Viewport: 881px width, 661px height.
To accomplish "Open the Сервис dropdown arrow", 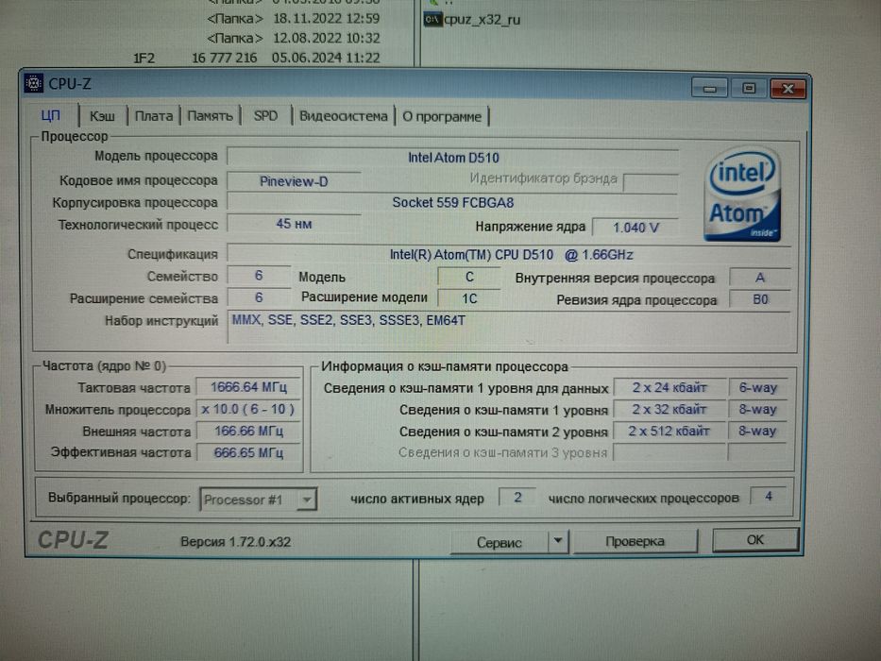I will pyautogui.click(x=558, y=541).
